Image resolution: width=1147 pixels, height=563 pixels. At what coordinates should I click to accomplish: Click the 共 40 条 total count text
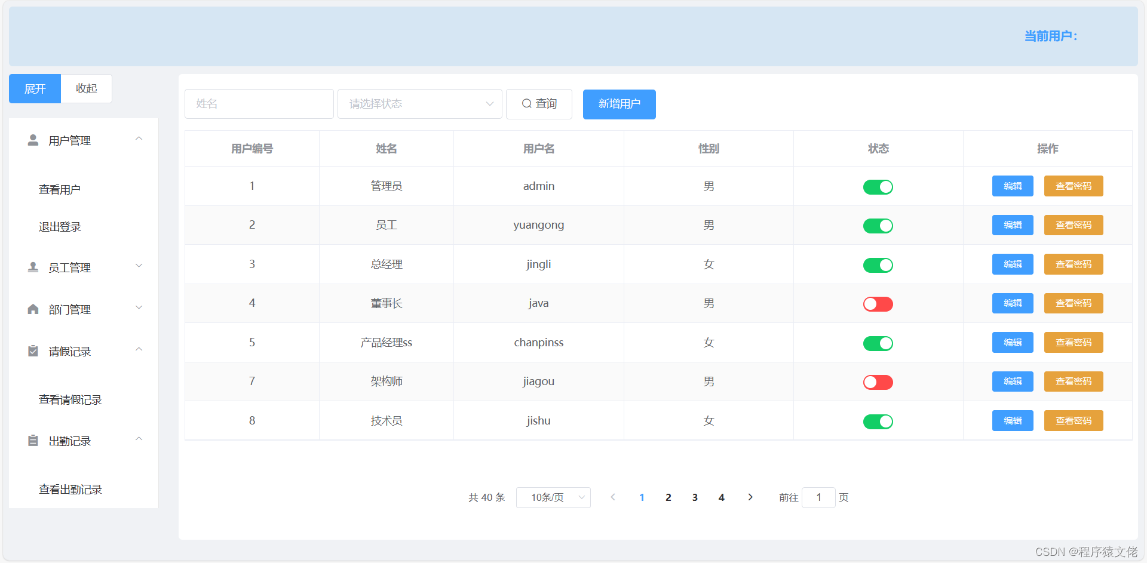487,497
